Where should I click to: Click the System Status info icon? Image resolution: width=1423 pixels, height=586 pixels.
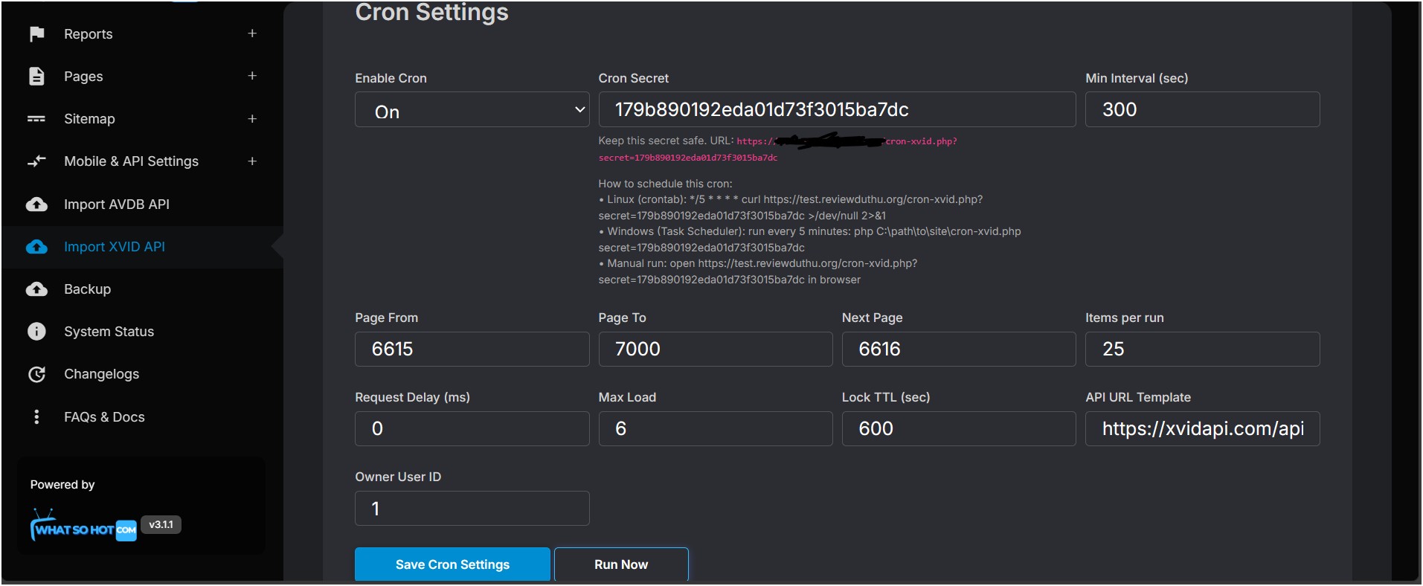36,332
